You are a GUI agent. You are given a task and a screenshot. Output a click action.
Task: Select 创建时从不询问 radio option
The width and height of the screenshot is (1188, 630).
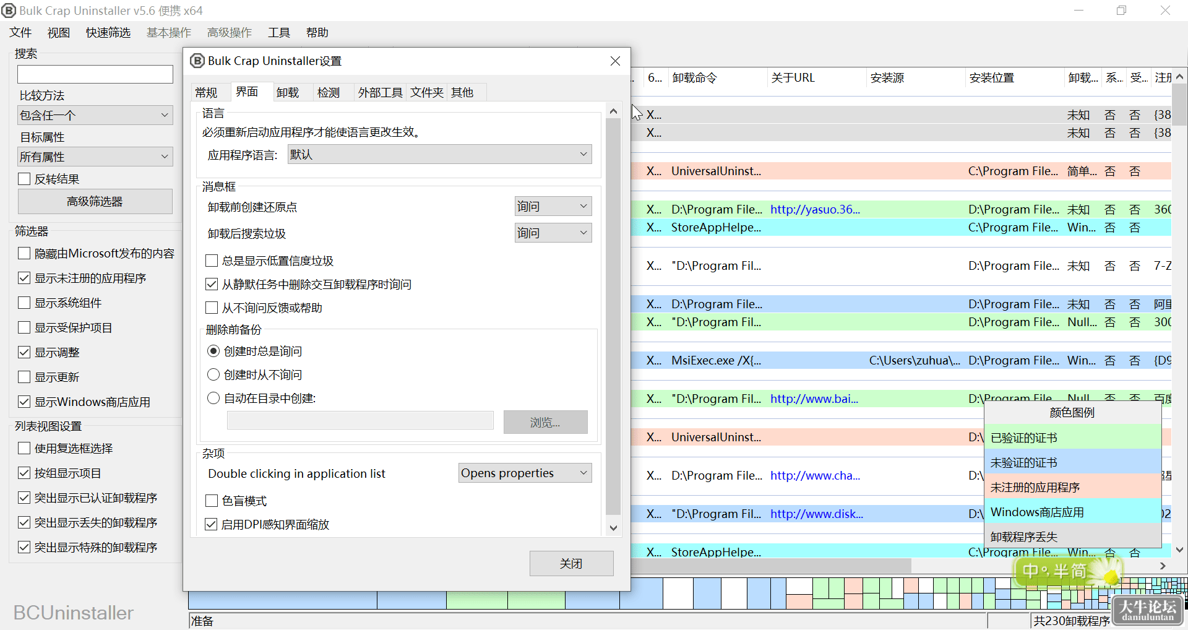click(x=213, y=374)
